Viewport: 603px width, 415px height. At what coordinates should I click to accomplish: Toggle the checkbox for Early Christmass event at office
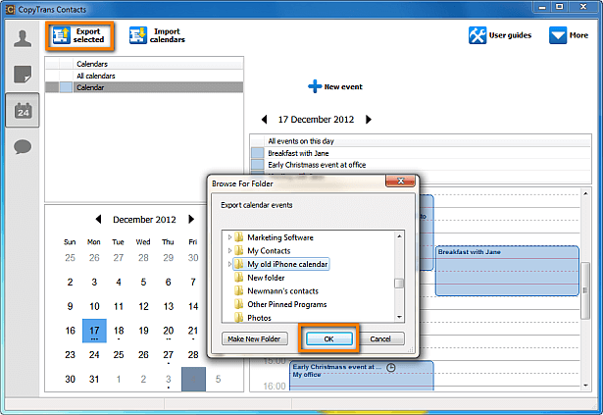coord(257,165)
